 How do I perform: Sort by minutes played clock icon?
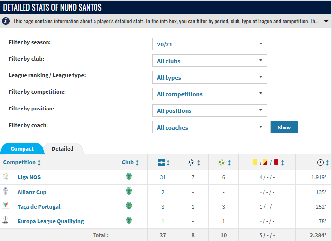(x=320, y=163)
